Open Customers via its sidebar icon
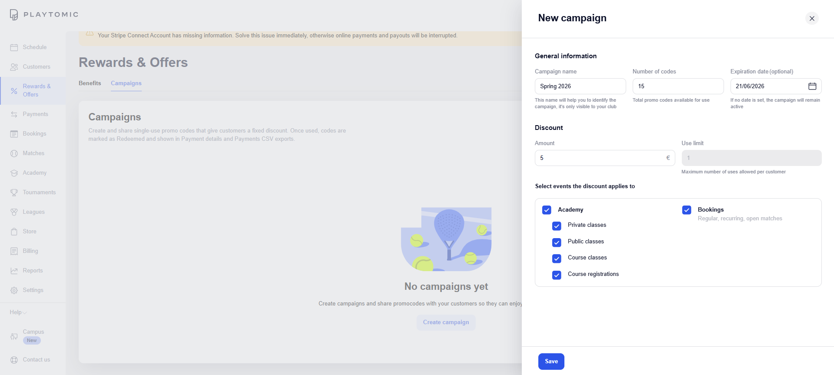Screen dimensions: 834x375 coord(14,67)
